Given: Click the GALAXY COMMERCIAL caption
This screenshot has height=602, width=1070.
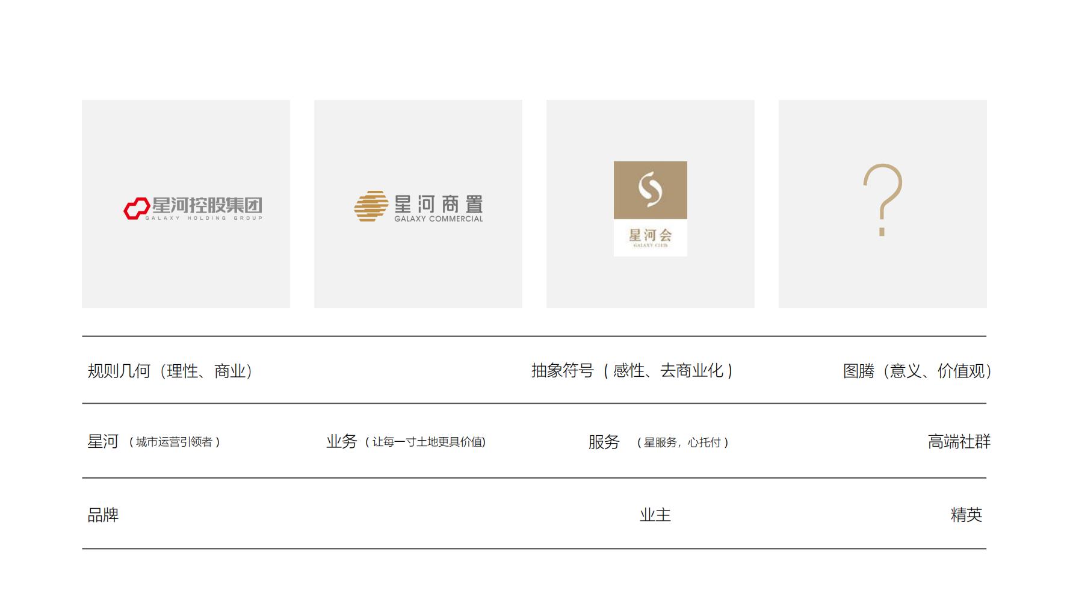Looking at the screenshot, I should 439,219.
